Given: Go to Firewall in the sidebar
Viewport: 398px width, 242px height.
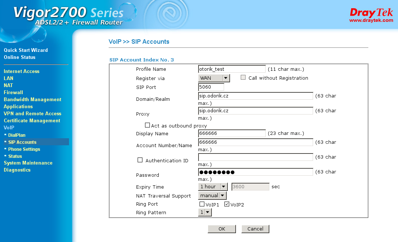Looking at the screenshot, I should [x=13, y=92].
